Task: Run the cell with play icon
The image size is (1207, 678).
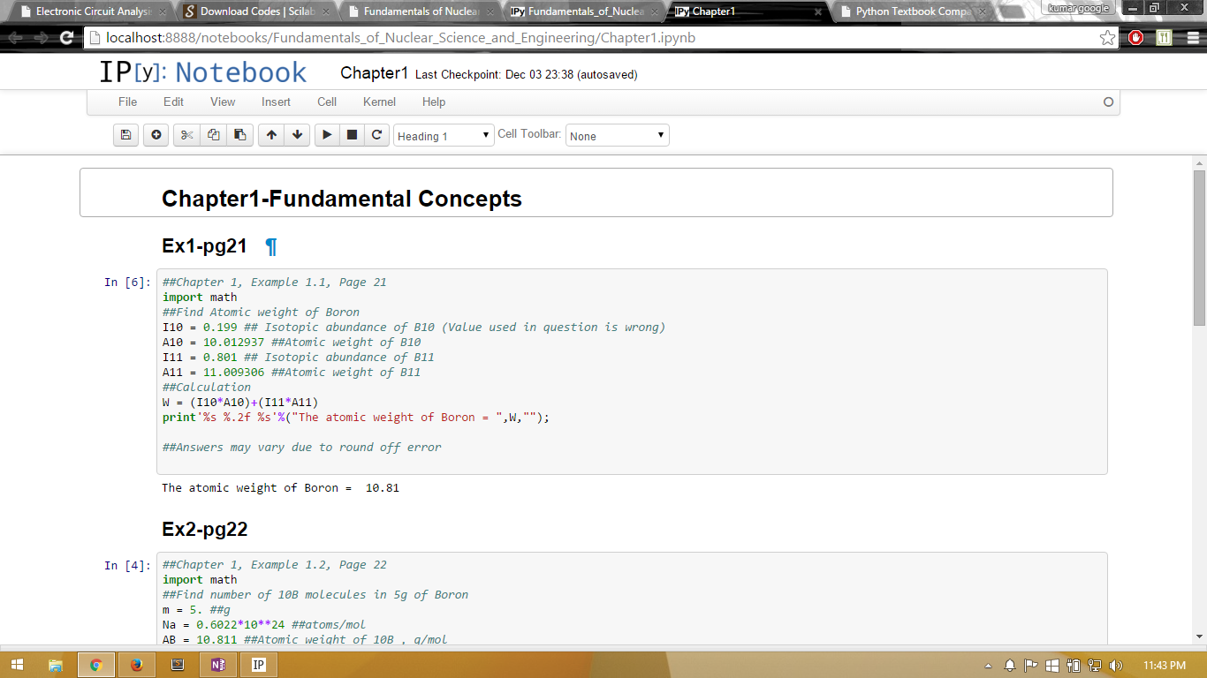Action: tap(327, 135)
